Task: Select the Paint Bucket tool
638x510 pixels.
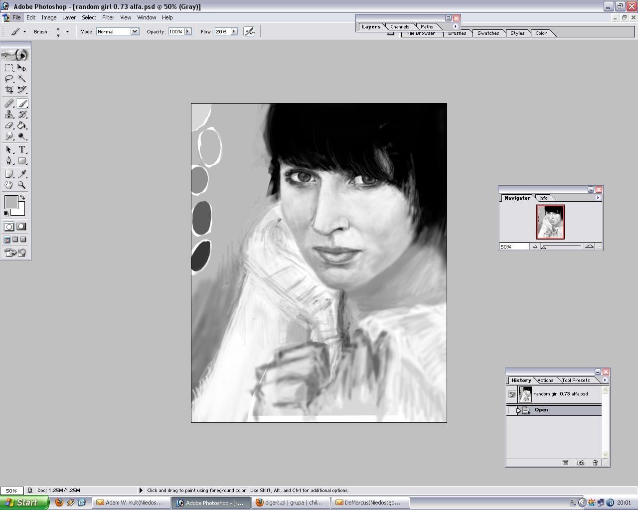Action: 22,126
